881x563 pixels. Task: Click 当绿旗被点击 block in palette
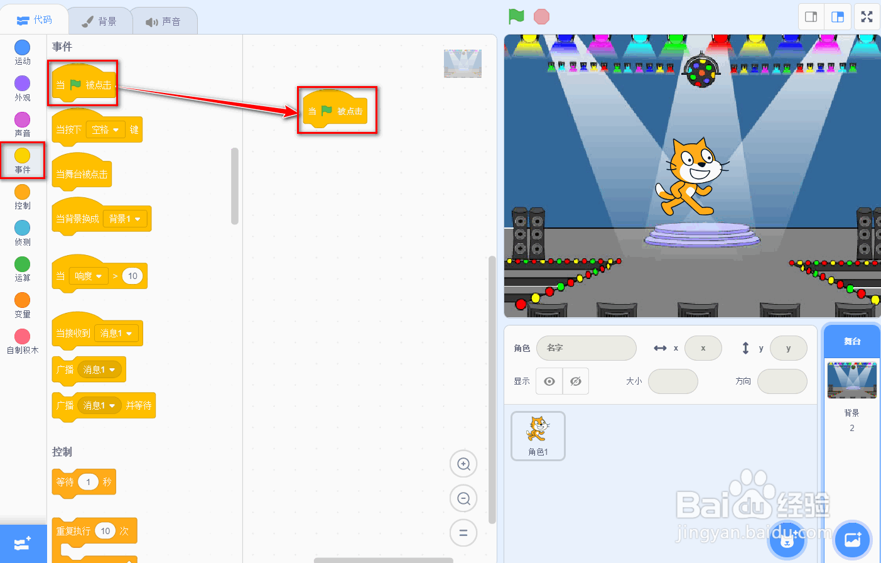coord(84,84)
